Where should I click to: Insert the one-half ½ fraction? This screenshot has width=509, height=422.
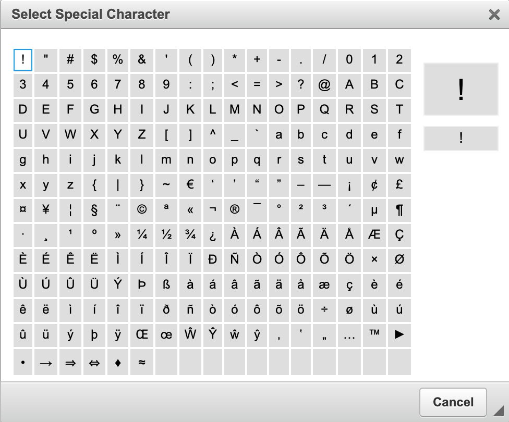coord(166,234)
